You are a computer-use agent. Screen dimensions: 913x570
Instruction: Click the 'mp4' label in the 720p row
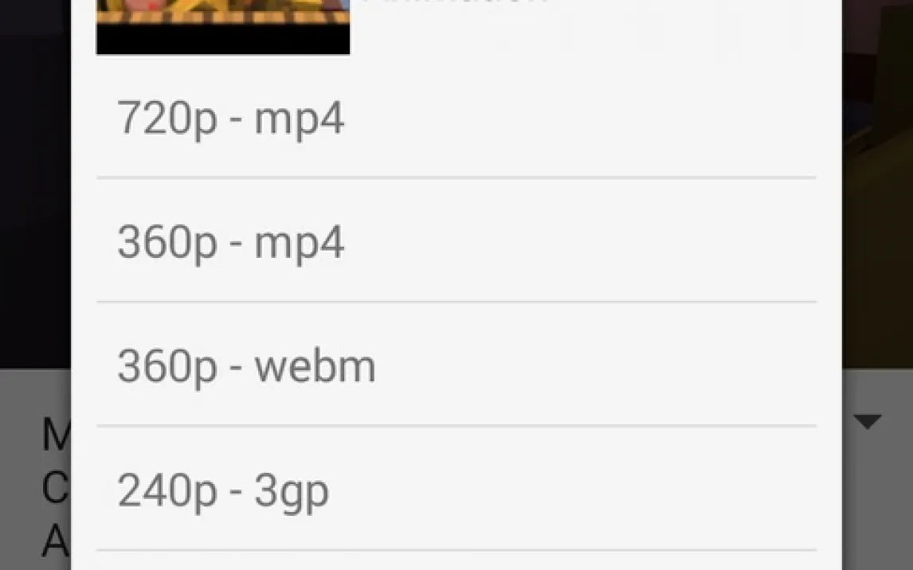(300, 120)
